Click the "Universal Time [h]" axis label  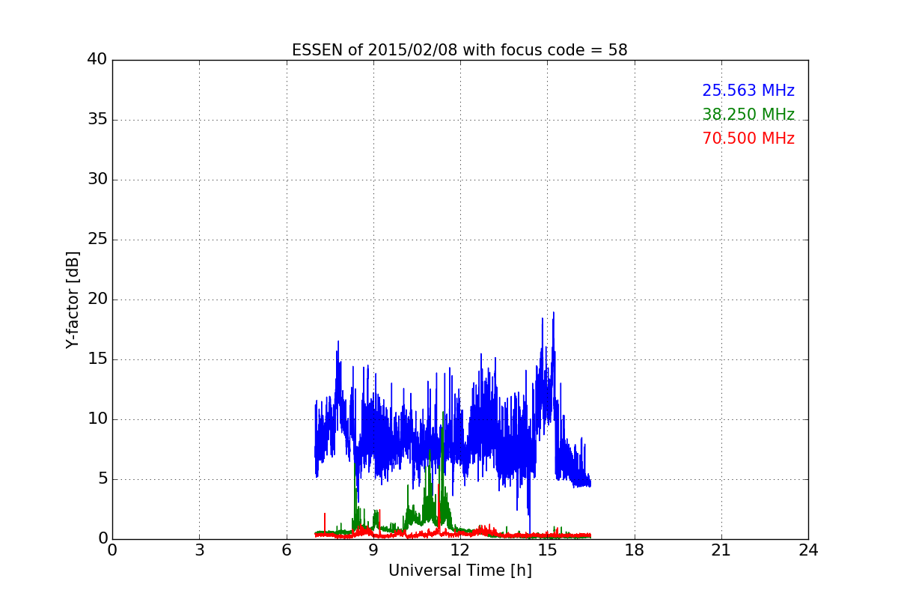pyautogui.click(x=459, y=571)
